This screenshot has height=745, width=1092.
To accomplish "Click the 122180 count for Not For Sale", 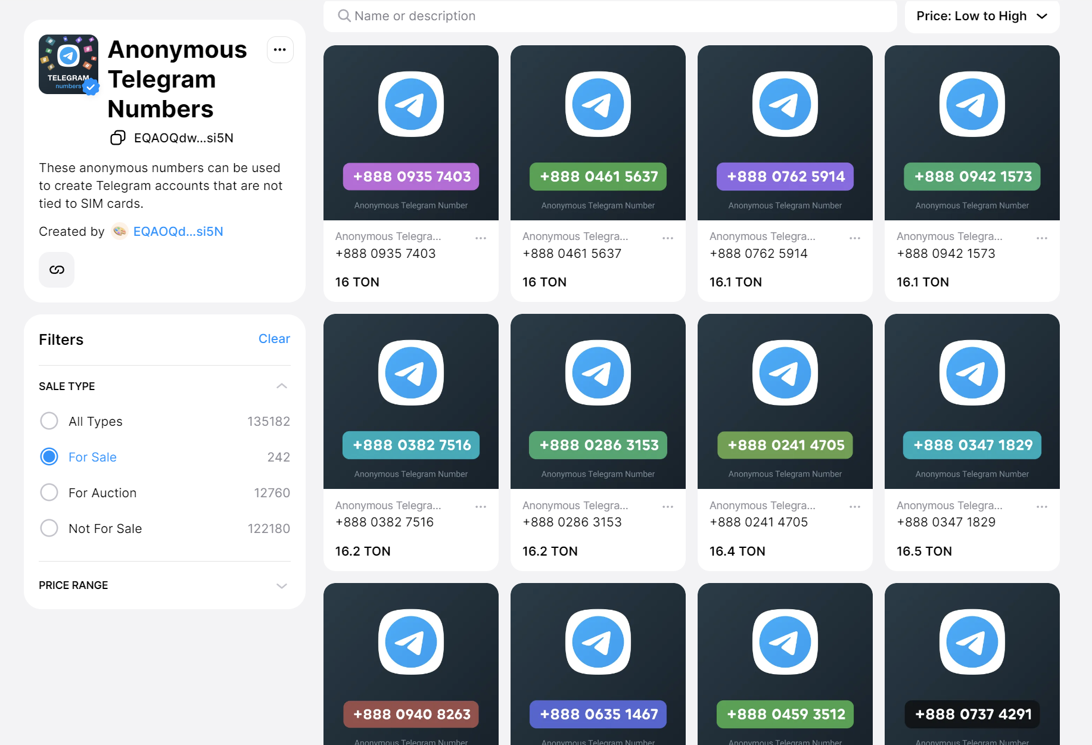I will pyautogui.click(x=269, y=528).
